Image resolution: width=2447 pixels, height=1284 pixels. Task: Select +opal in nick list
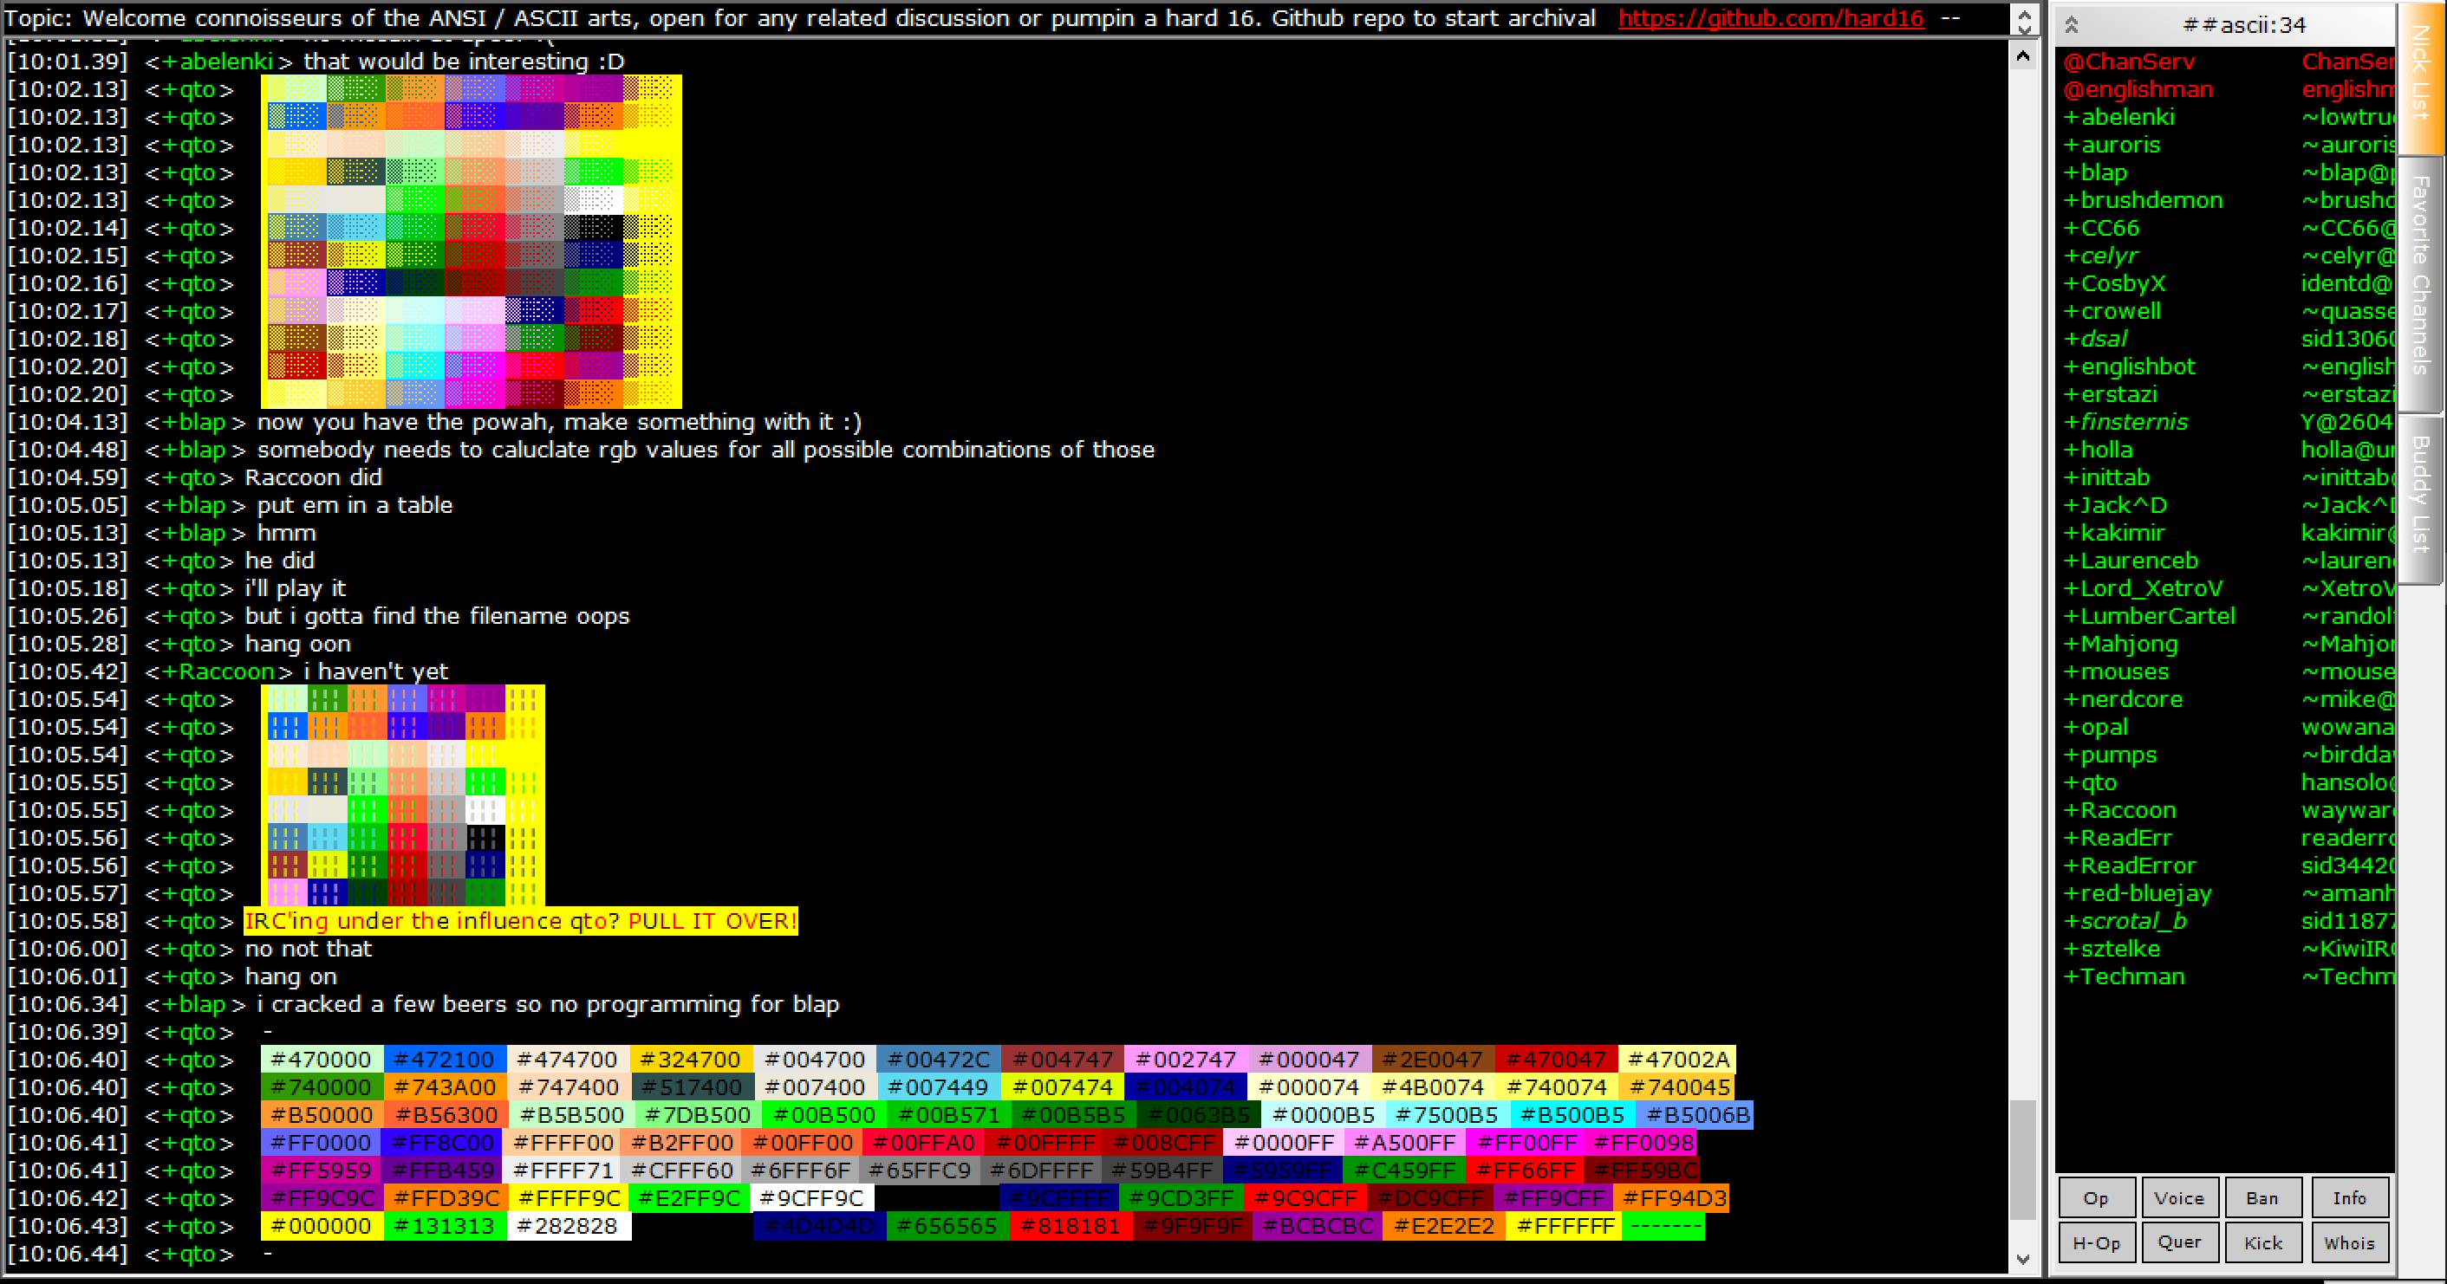tap(2094, 727)
